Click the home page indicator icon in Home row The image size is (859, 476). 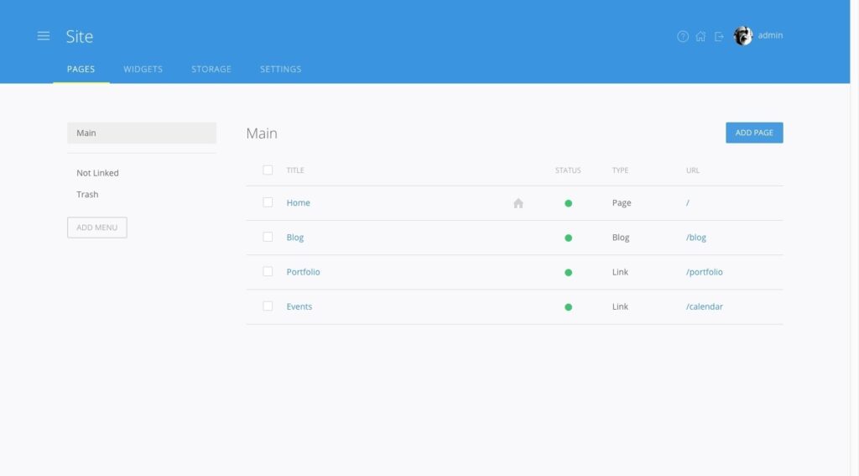coord(518,203)
